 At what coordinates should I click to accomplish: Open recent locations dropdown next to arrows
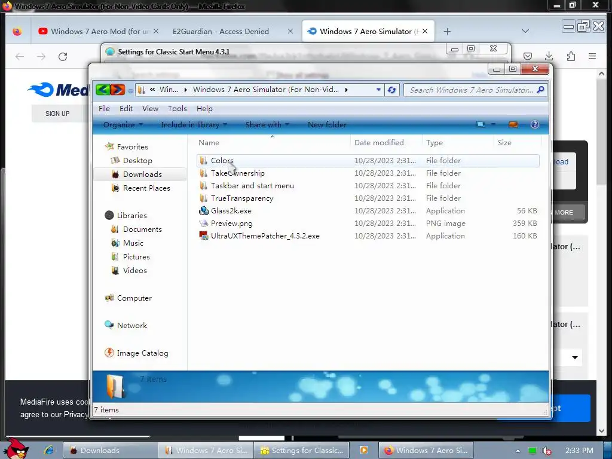click(130, 91)
